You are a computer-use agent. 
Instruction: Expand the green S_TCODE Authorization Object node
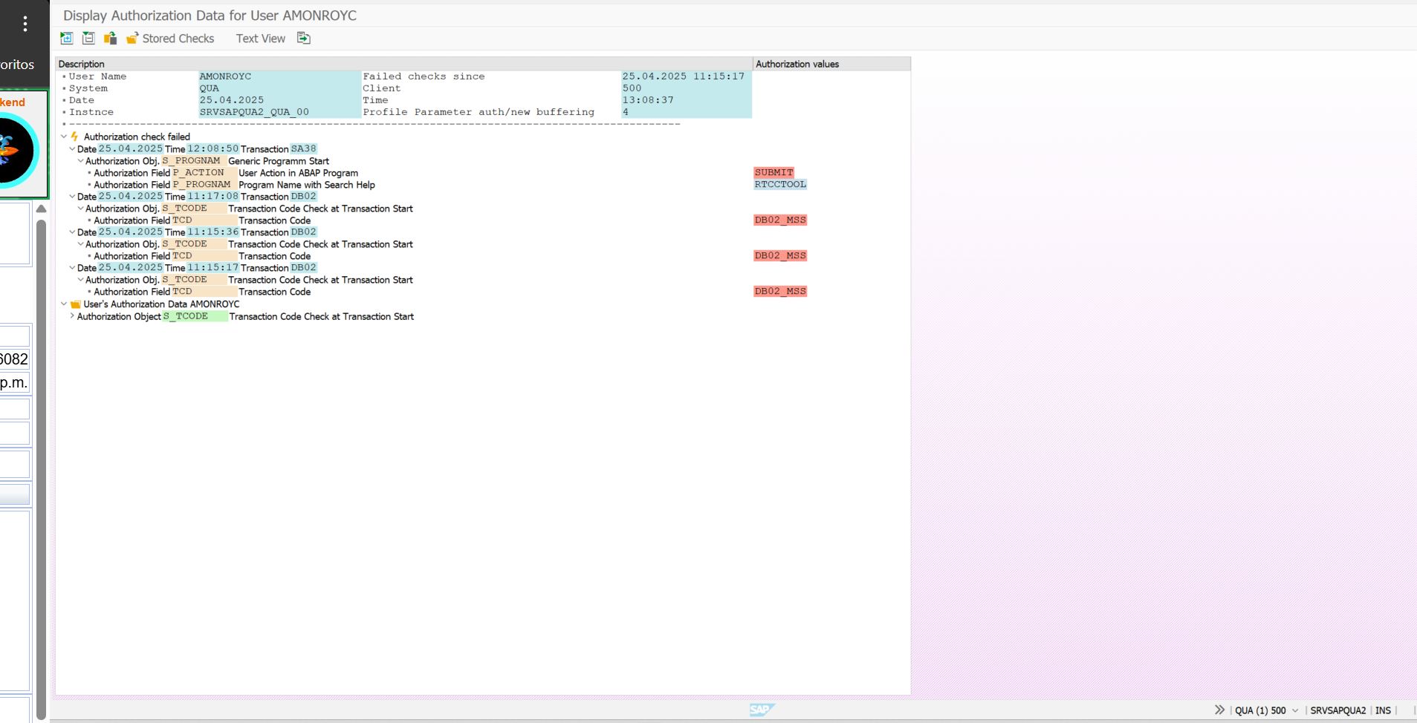[x=72, y=316]
